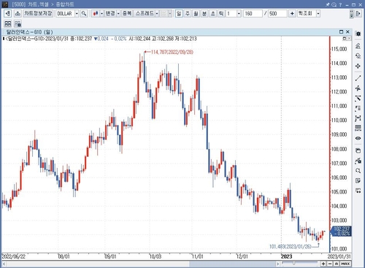Click the four-pane chart layout icon
The height and width of the screenshot is (268, 365).
tap(8, 23)
